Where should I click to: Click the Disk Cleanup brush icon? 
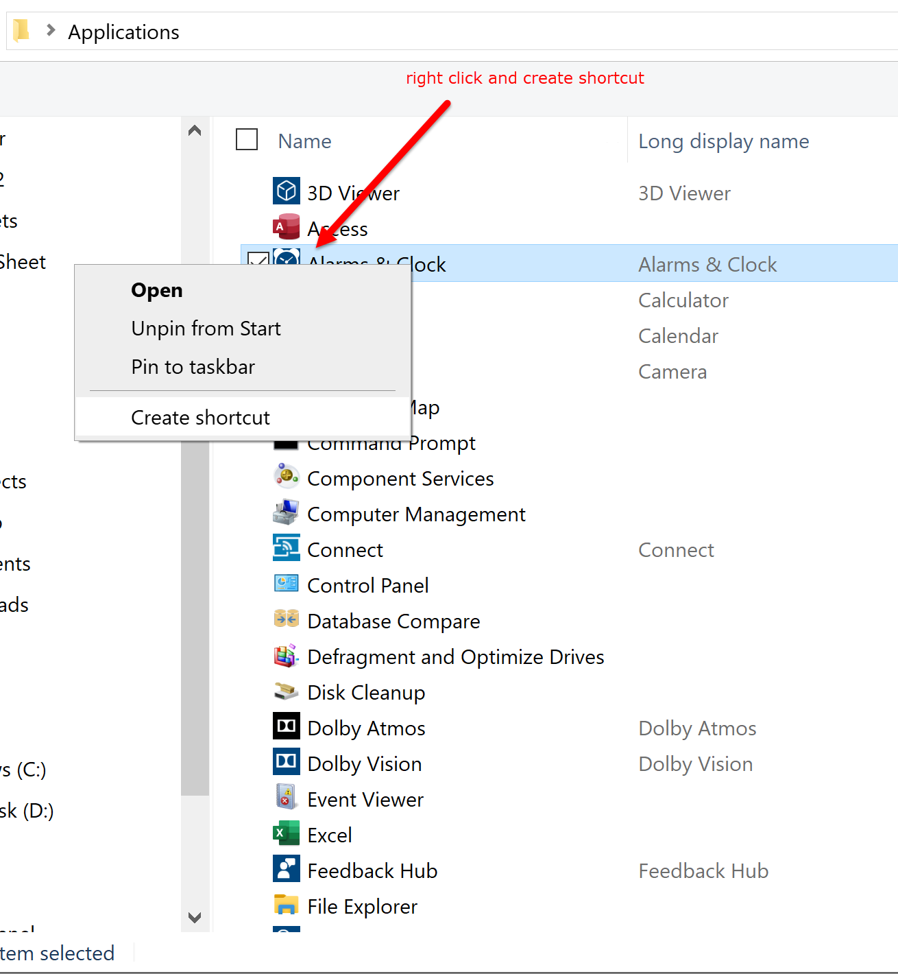[x=286, y=691]
